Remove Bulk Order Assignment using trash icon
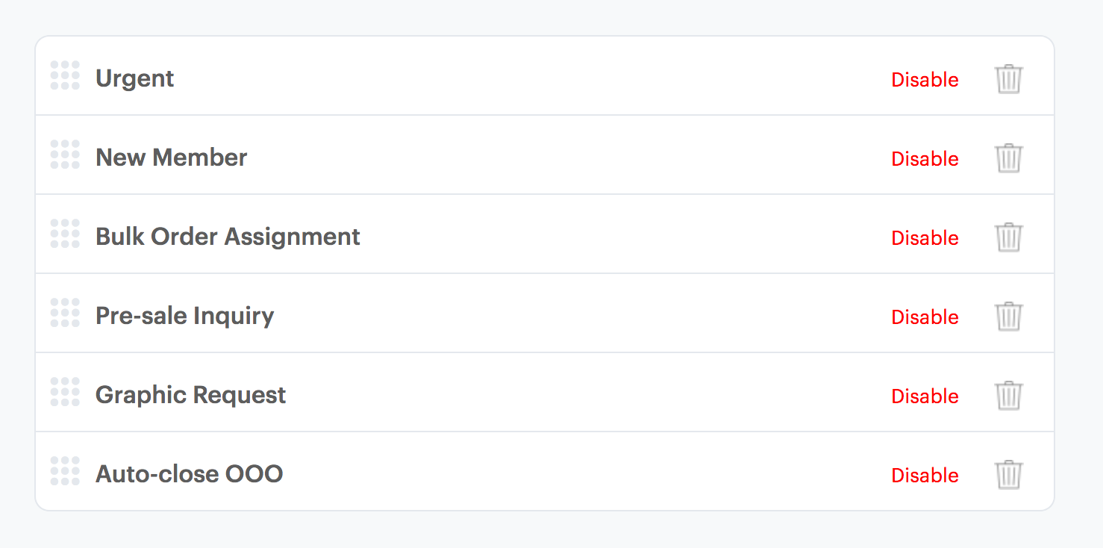Image resolution: width=1103 pixels, height=548 pixels. click(x=1009, y=237)
